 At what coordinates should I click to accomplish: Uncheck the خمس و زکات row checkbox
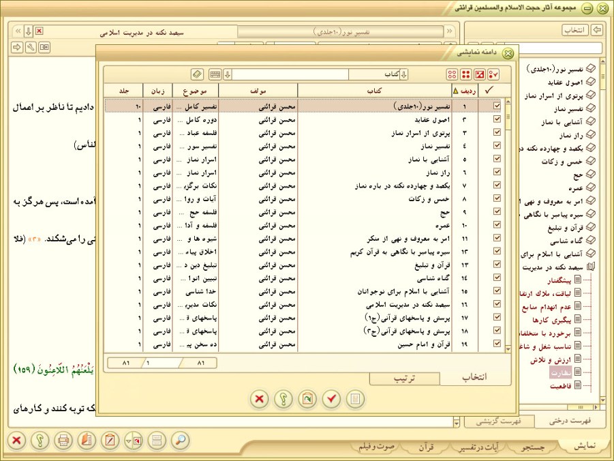497,198
